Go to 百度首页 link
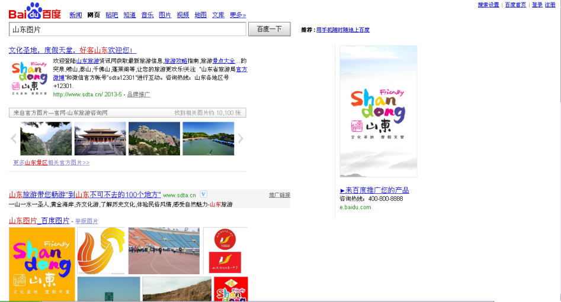Viewport: 561px width, 302px height. (515, 5)
